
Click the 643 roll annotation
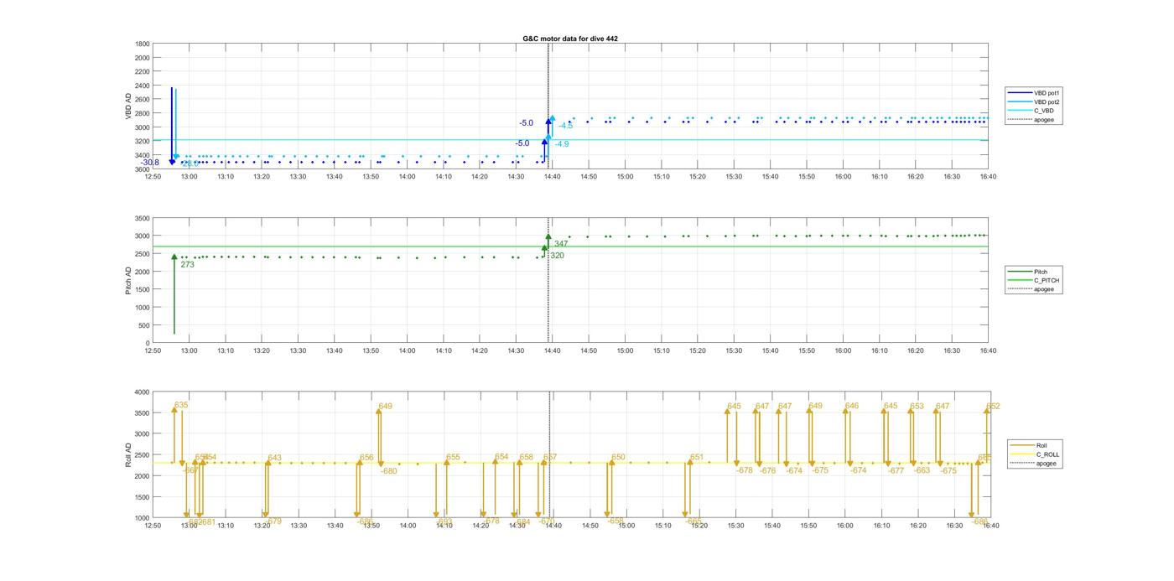pyautogui.click(x=274, y=458)
